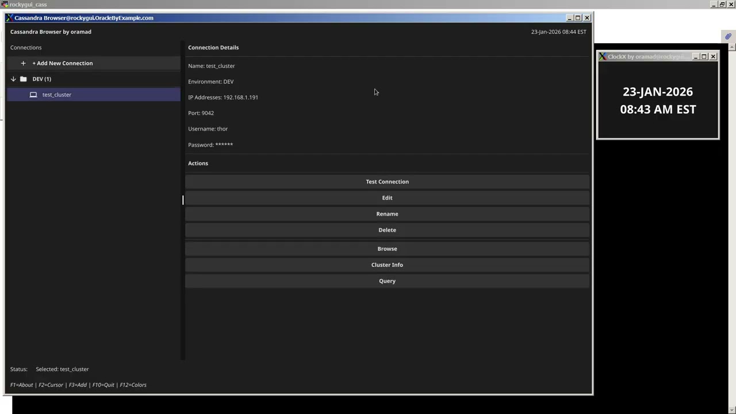Viewport: 736px width, 414px height.
Task: Click Username: thor detail
Action: (x=208, y=129)
